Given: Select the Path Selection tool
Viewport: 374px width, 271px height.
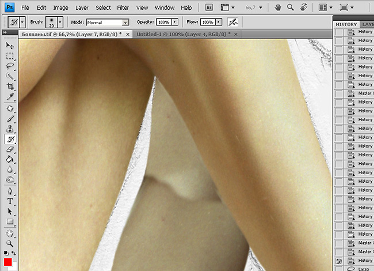Looking at the screenshot, I should (x=10, y=212).
